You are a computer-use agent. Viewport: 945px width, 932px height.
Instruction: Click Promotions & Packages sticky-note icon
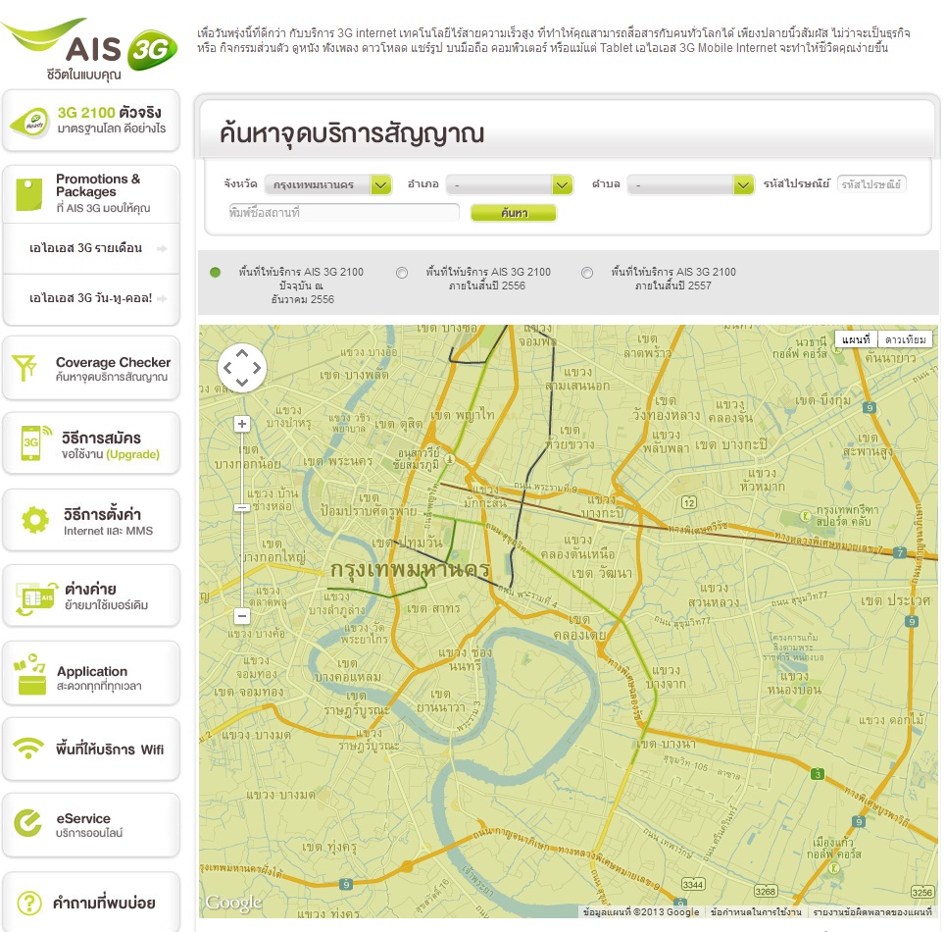coord(29,194)
